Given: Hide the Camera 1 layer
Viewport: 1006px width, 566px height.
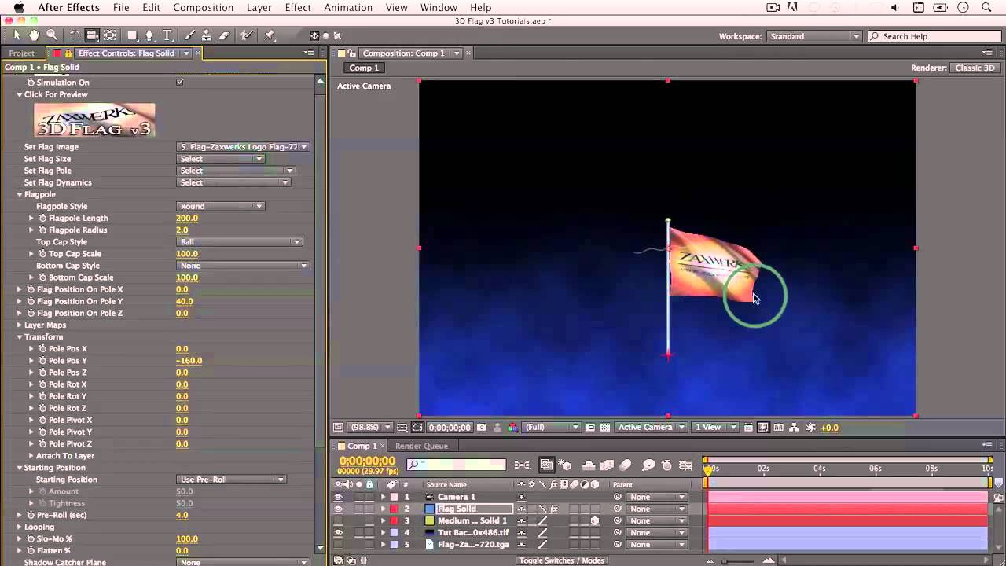Looking at the screenshot, I should (338, 497).
